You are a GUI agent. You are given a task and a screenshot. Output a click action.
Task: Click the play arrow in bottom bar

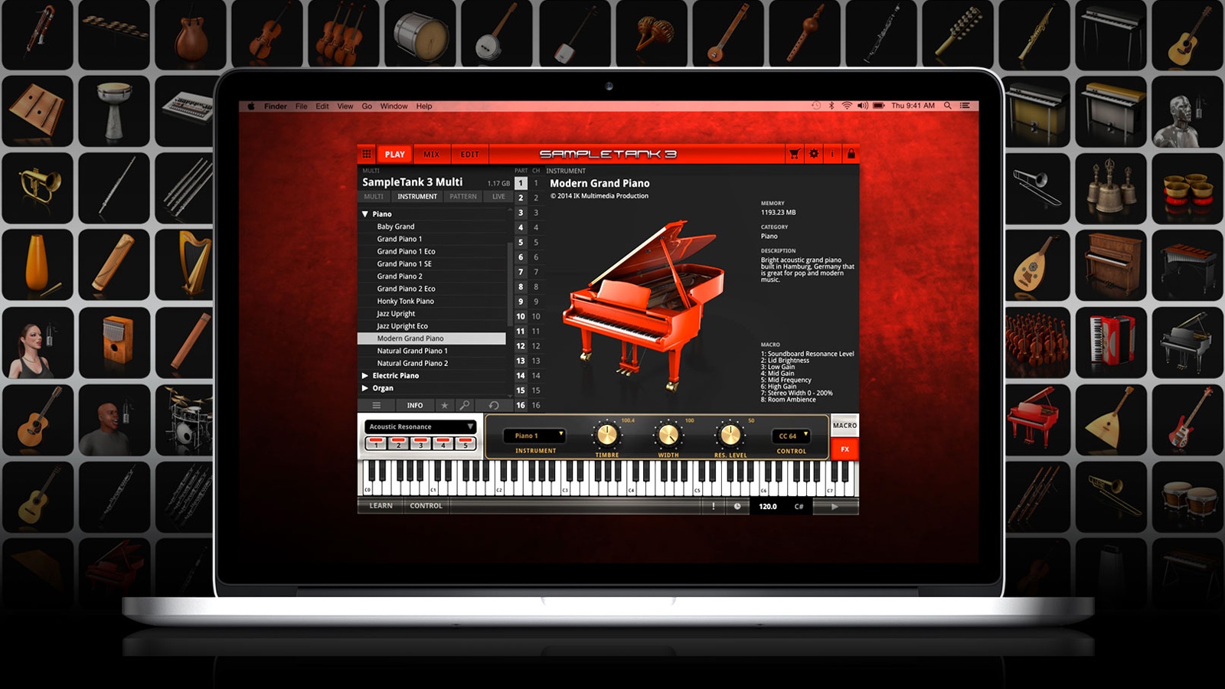[835, 506]
